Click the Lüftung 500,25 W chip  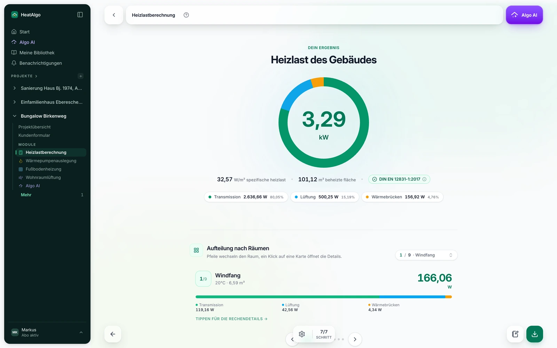pyautogui.click(x=324, y=197)
